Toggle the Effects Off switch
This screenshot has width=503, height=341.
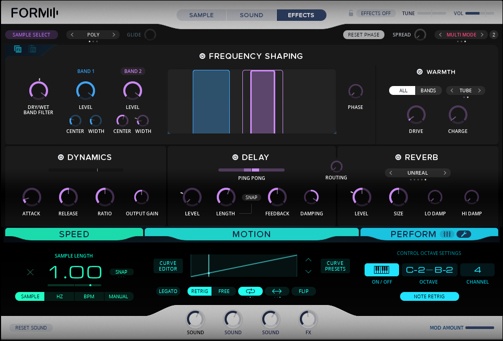click(x=376, y=13)
